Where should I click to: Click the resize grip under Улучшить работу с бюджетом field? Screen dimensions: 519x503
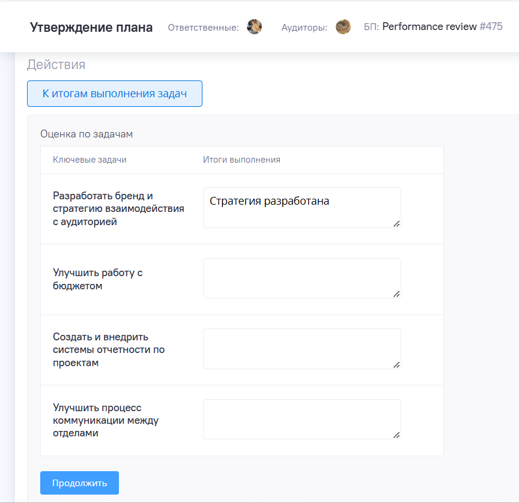[x=397, y=294]
